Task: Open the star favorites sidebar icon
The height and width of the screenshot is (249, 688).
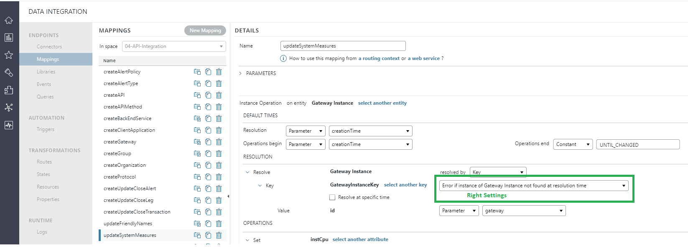Action: (9, 55)
